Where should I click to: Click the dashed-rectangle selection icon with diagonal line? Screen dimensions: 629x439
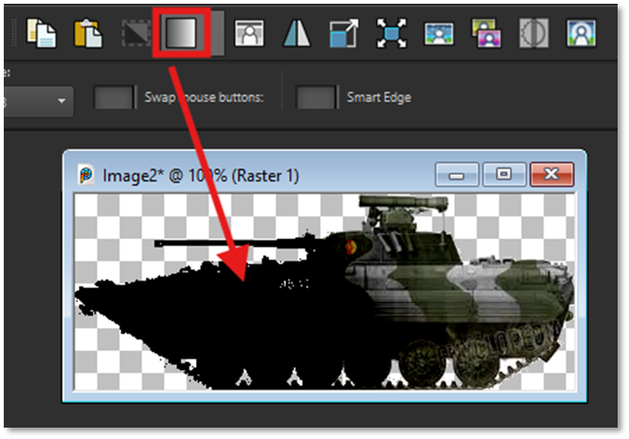135,34
